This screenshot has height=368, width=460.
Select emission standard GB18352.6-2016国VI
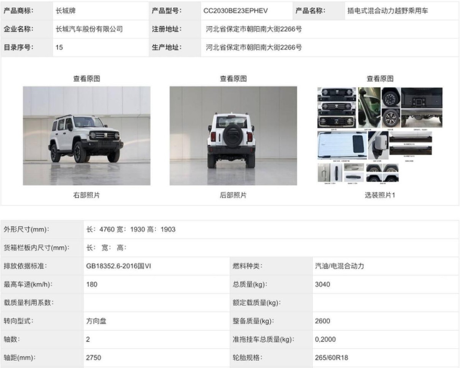(x=119, y=266)
